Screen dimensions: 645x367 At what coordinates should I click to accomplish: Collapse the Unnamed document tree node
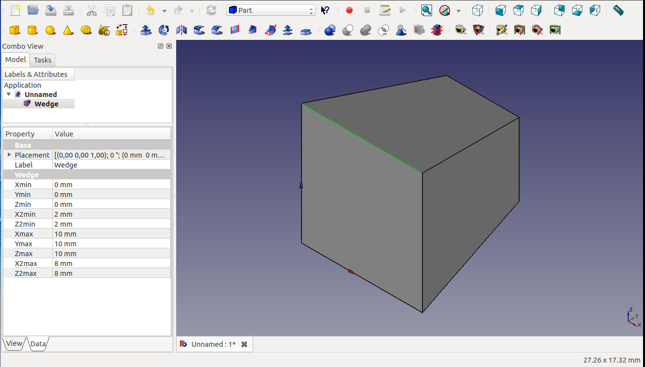pyautogui.click(x=8, y=94)
